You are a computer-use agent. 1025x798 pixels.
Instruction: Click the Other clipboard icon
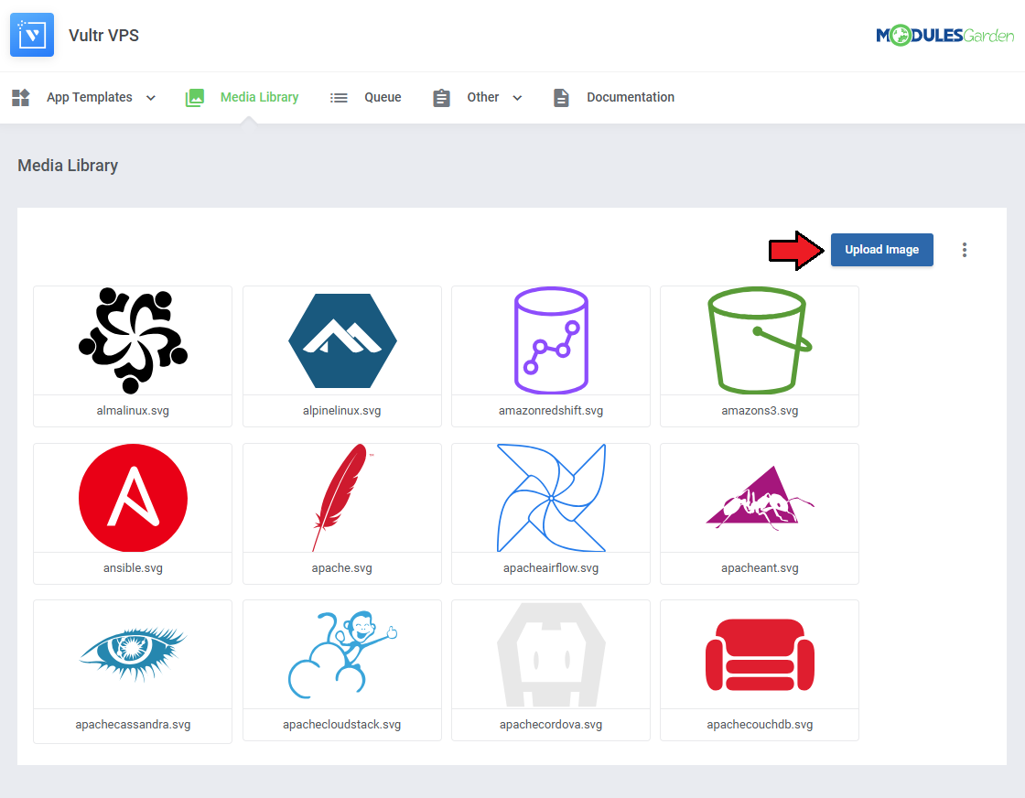click(x=441, y=97)
